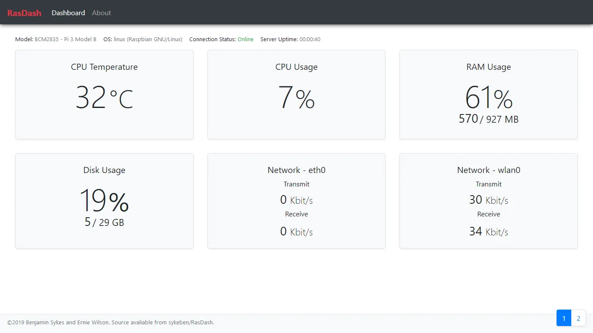The width and height of the screenshot is (593, 333).
Task: Click the Disk Usage card title
Action: 104,170
